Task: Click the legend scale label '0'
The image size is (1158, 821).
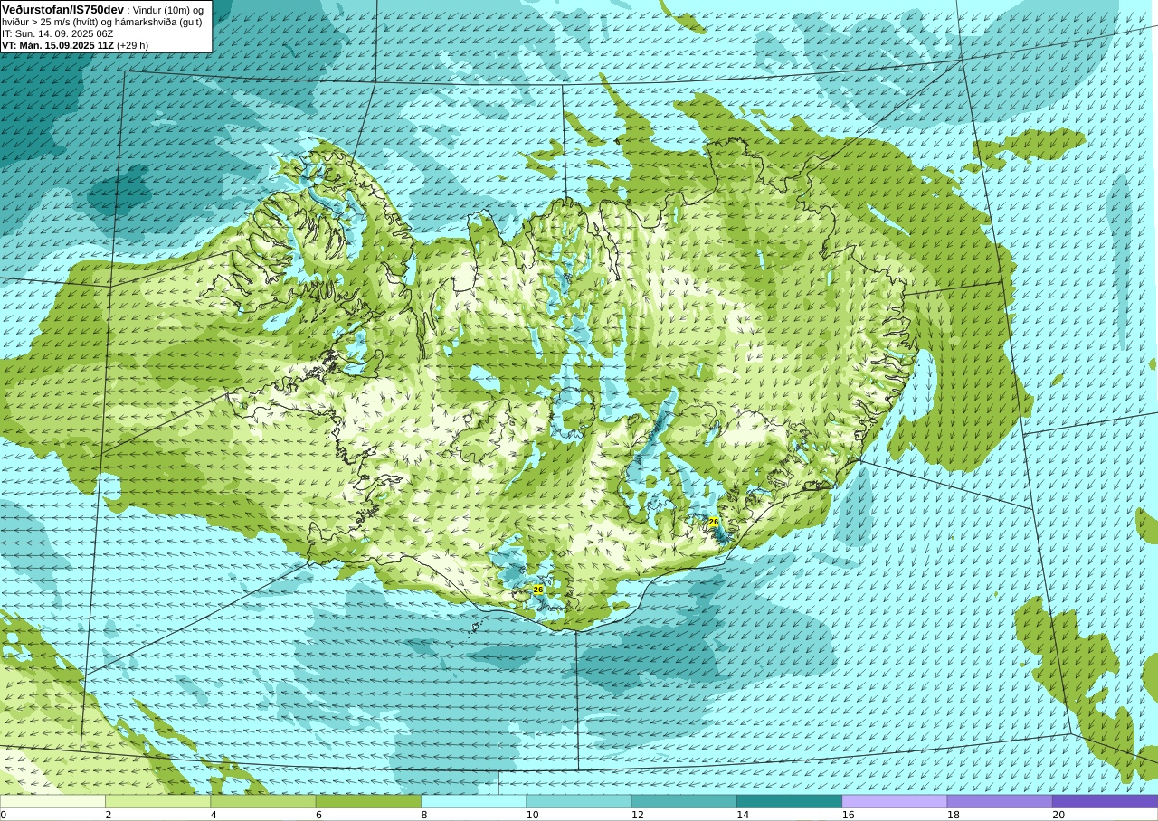Action: (4, 815)
